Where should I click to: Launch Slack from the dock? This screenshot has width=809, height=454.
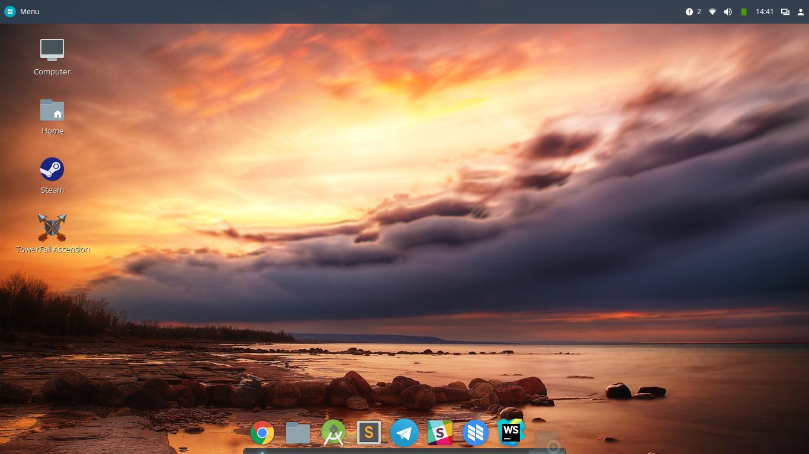click(x=440, y=433)
